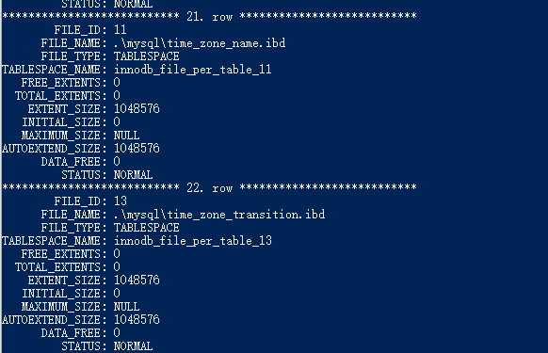Click FILE_TYPE TABLESPACE in row 22
This screenshot has width=548, height=353.
(x=147, y=228)
